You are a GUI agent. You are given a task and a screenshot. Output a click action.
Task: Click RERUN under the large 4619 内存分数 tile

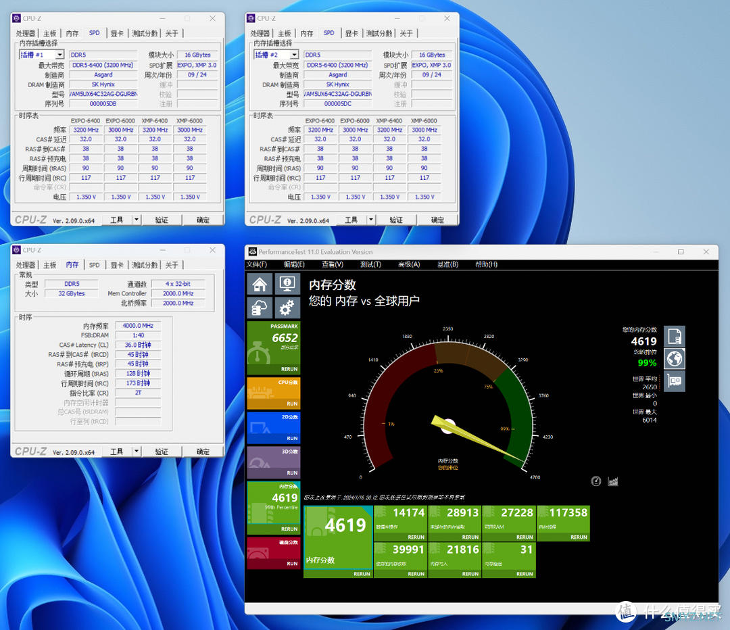point(362,574)
